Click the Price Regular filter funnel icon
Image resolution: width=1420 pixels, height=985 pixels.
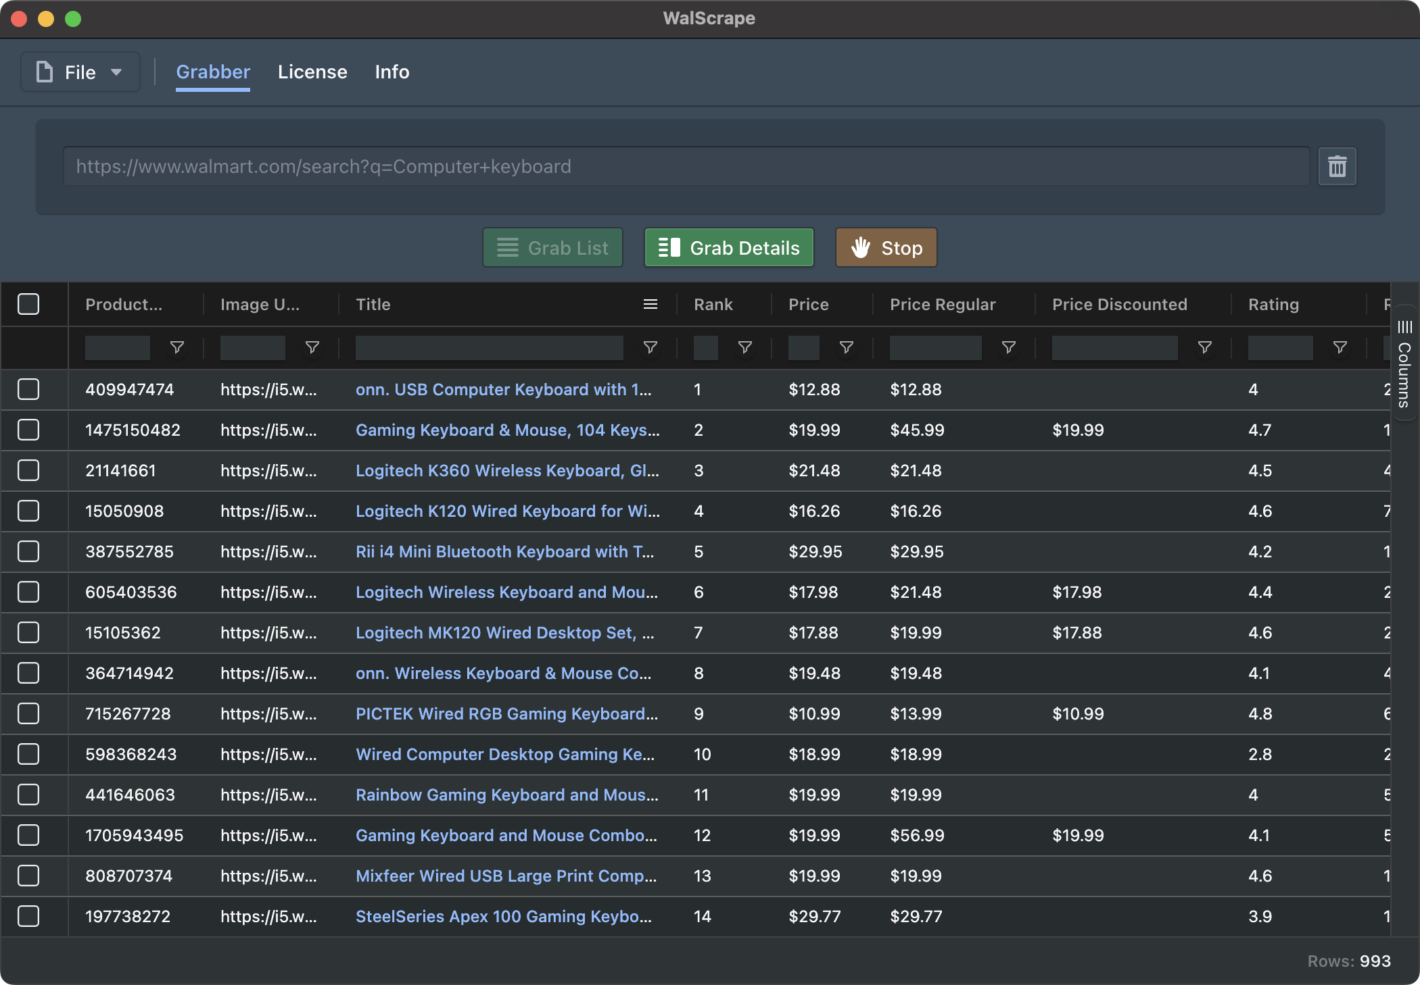1008,347
